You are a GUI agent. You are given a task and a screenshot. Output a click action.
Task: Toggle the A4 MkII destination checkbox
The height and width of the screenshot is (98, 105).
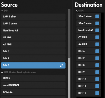coord(97,44)
